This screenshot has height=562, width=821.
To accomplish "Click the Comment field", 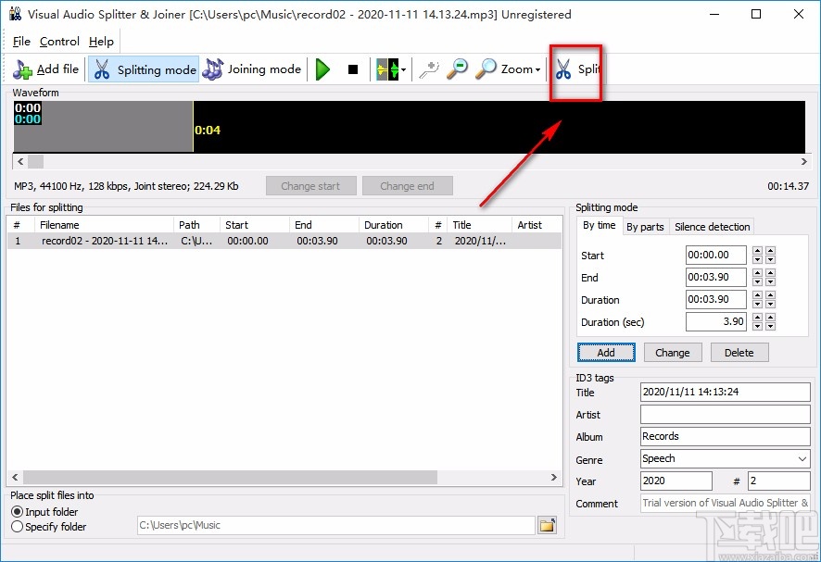I will [726, 503].
